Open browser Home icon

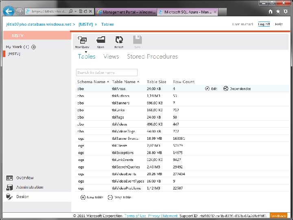pos(270,11)
